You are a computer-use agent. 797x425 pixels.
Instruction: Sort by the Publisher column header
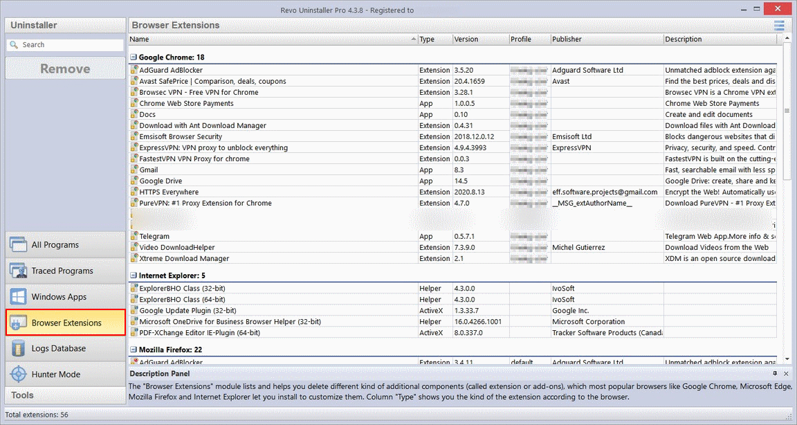coord(607,39)
